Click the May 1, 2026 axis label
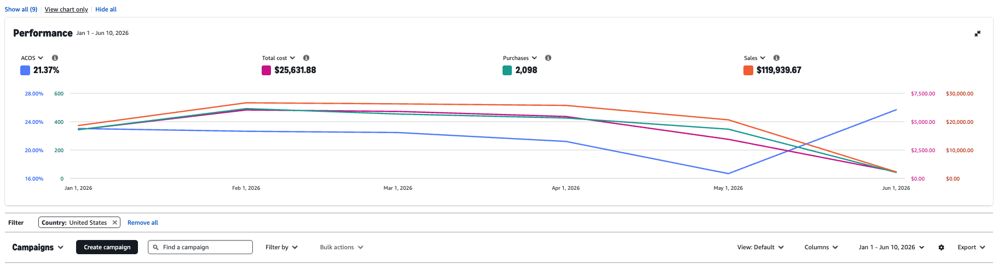Viewport: 1004px width, 264px height. coord(728,188)
